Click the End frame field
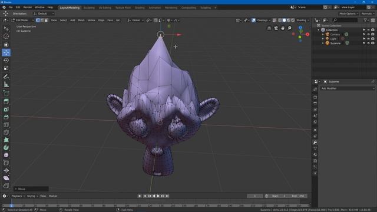377x212 pixels. (x=298, y=196)
